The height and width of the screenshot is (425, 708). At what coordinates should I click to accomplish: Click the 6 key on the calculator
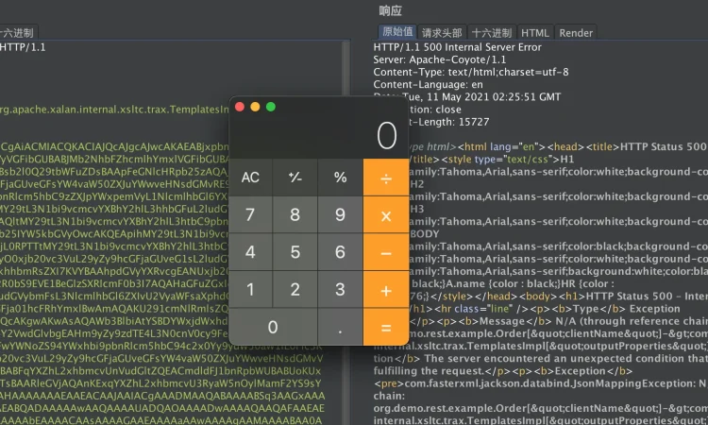click(341, 252)
